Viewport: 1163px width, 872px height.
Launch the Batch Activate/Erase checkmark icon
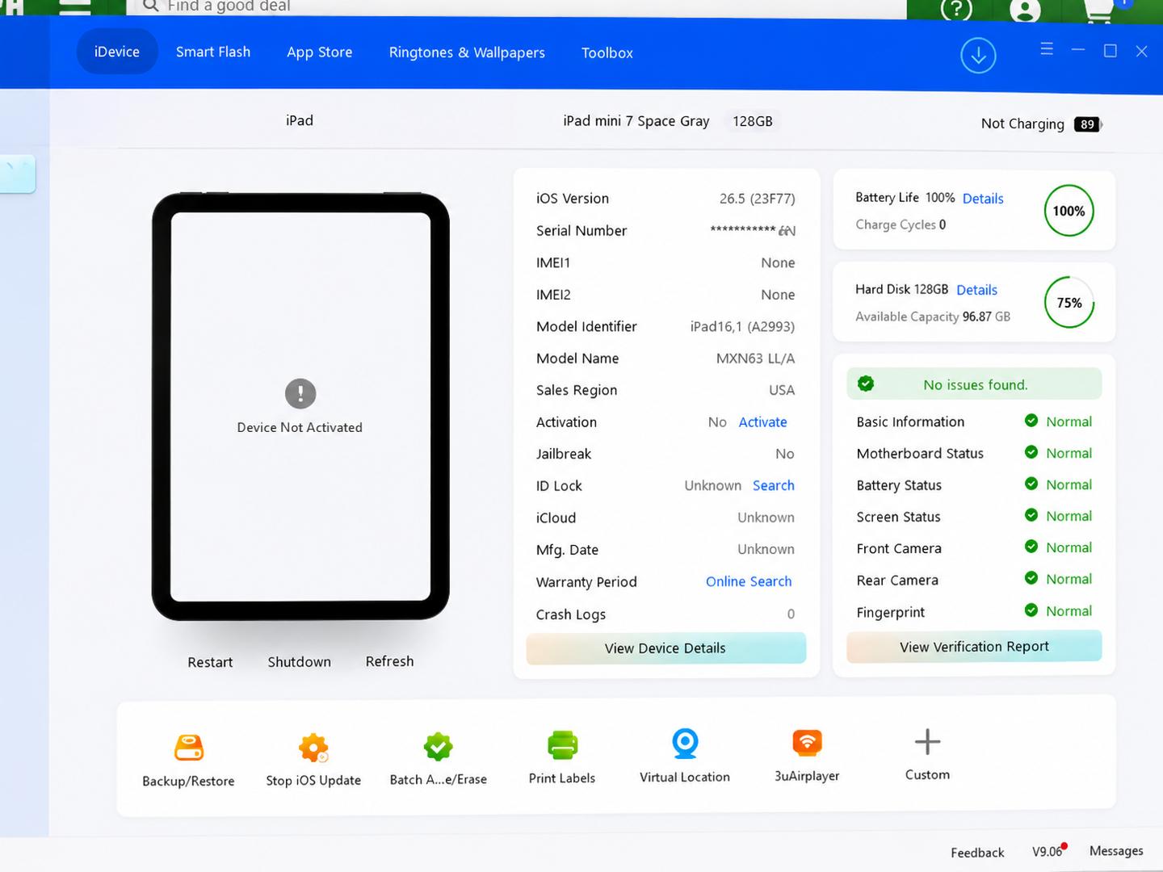[x=438, y=747]
